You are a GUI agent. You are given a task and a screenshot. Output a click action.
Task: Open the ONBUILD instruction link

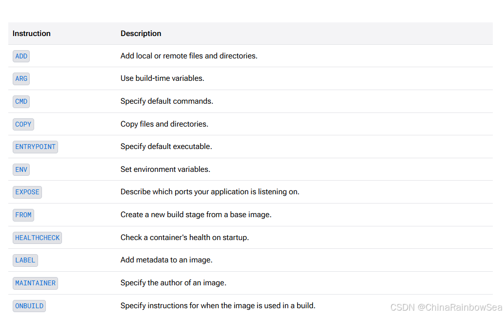[x=29, y=306]
